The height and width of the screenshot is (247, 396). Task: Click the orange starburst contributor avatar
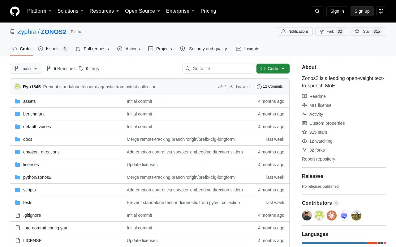332,216
